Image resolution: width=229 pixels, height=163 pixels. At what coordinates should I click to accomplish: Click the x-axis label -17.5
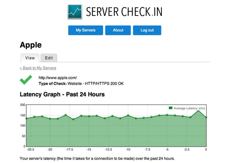[69, 150]
